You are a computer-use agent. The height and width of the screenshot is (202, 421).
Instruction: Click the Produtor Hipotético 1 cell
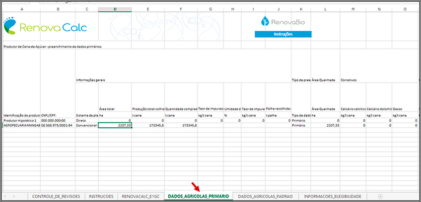coord(21,120)
